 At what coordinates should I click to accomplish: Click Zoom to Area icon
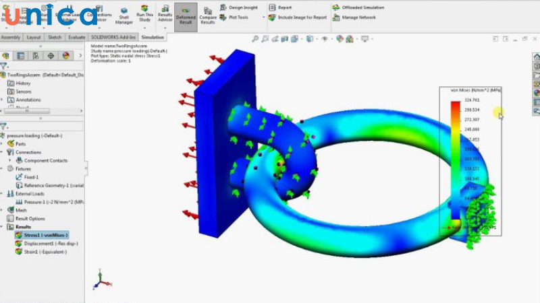pos(265,39)
